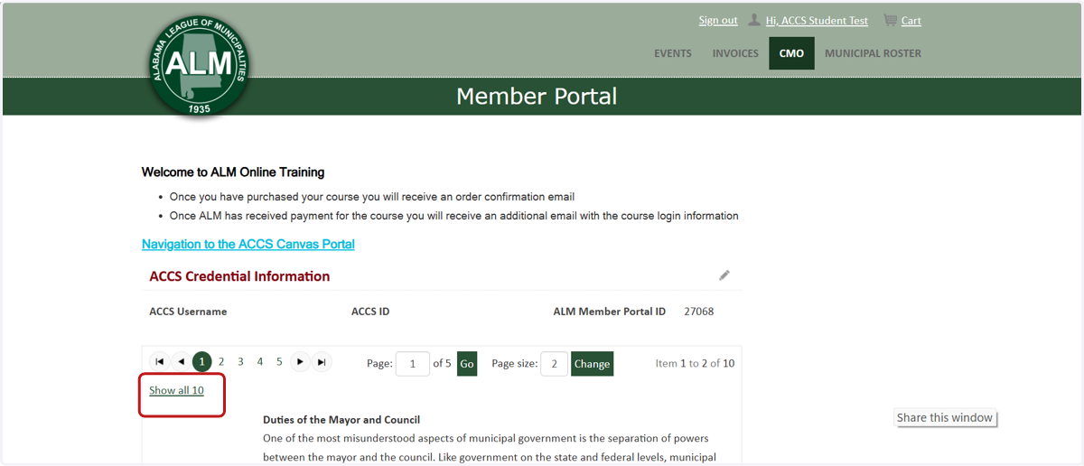The height and width of the screenshot is (466, 1084).
Task: Click the Change page size button
Action: point(592,364)
